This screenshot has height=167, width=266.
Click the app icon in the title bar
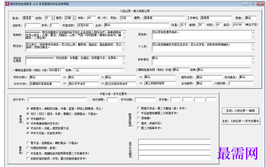coord(7,4)
